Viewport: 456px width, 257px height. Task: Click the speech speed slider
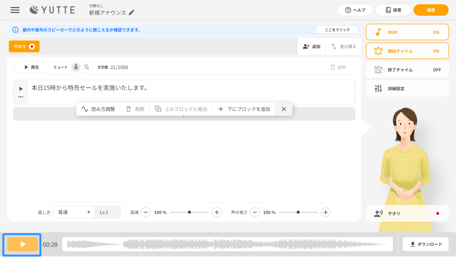190,212
